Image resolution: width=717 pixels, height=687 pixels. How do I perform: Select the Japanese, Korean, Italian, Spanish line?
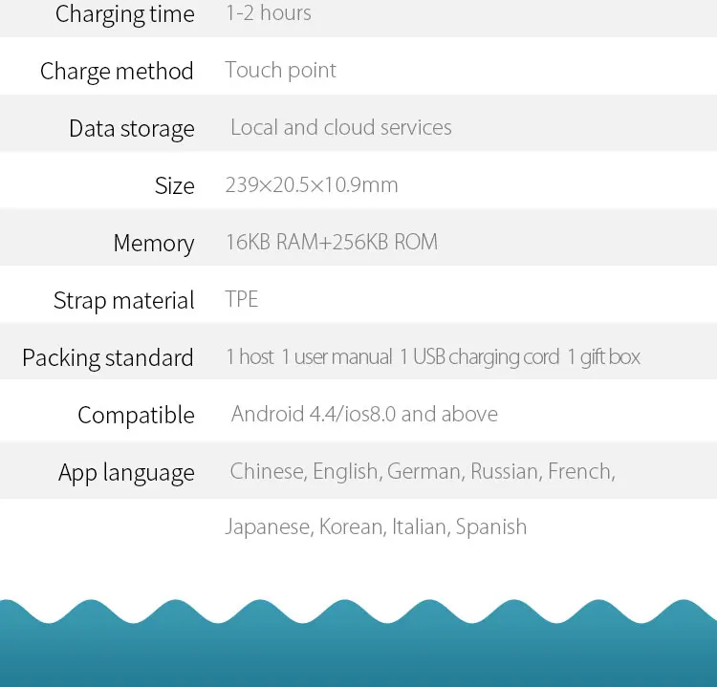point(376,527)
